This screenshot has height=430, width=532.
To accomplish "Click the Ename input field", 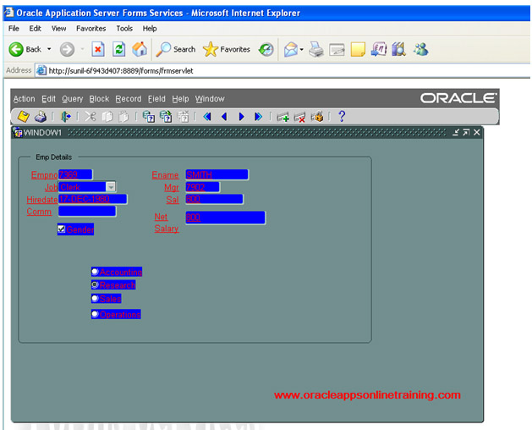I will point(216,174).
